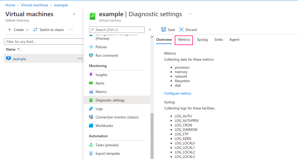Click the Switch to classic arrows icon
The image size is (298, 159).
(x=35, y=30)
